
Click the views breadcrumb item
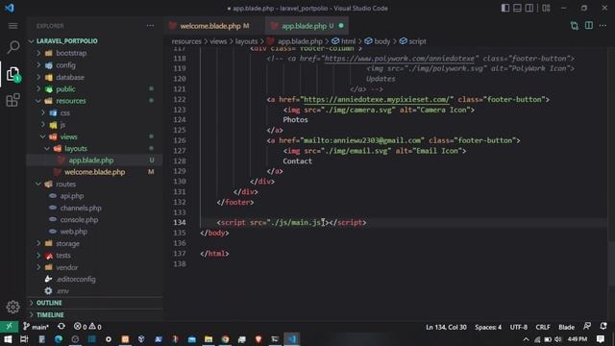point(218,41)
